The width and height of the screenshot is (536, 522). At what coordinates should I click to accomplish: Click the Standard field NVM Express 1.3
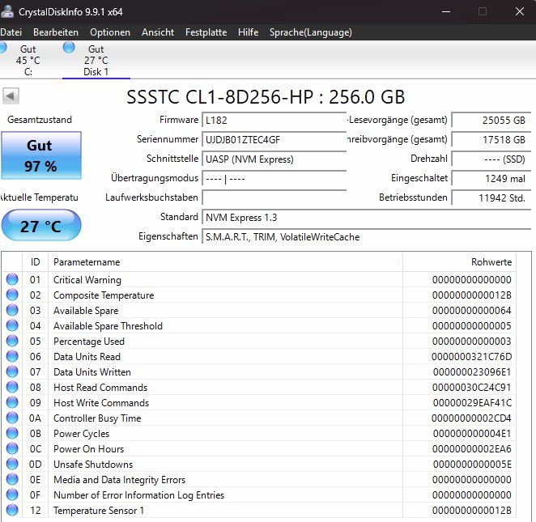pos(367,218)
